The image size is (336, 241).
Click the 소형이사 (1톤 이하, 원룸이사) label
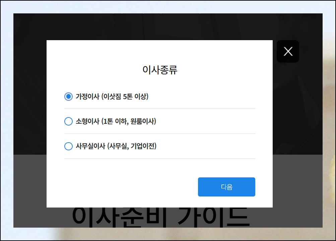coord(116,122)
